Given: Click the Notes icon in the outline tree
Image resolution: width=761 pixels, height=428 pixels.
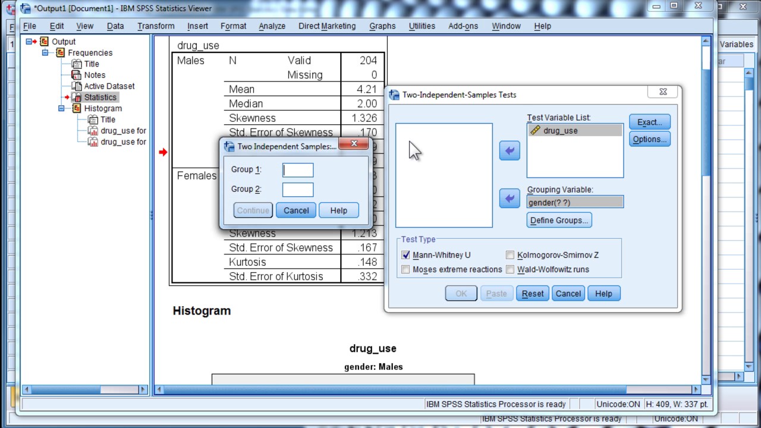Looking at the screenshot, I should (76, 75).
